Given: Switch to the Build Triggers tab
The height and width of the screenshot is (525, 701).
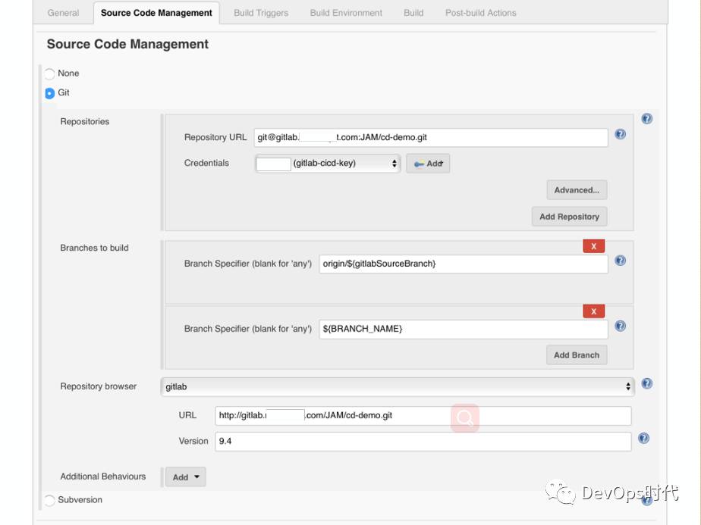Looking at the screenshot, I should pyautogui.click(x=261, y=13).
